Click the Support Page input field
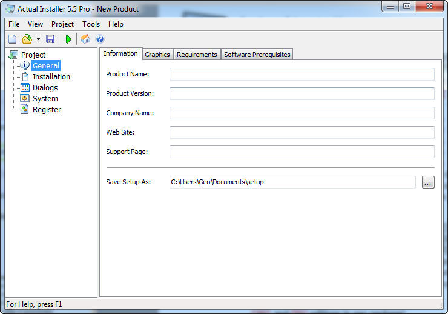This screenshot has width=448, height=314. pos(302,152)
